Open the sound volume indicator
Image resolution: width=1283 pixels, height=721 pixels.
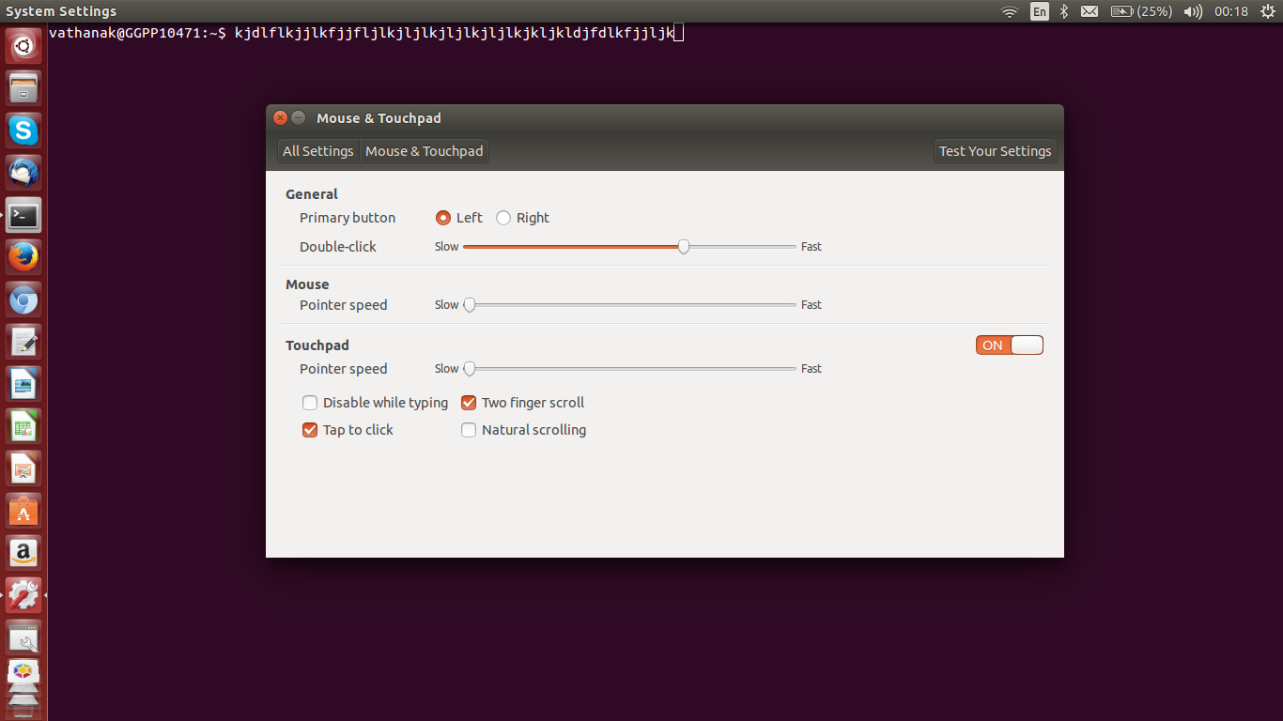click(1193, 11)
